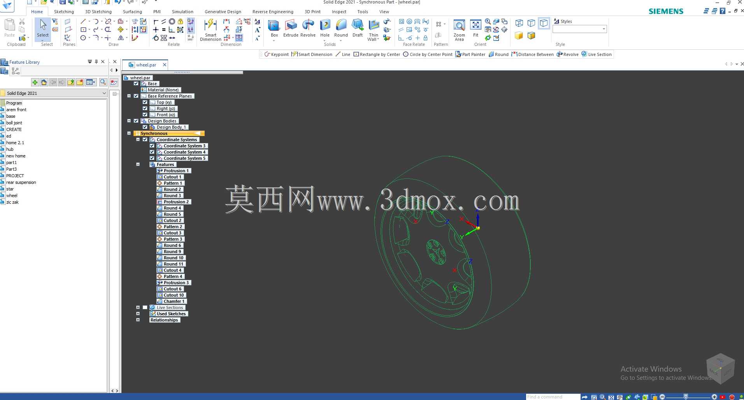
Task: Uncheck the Front (xz) plane
Action: [145, 115]
